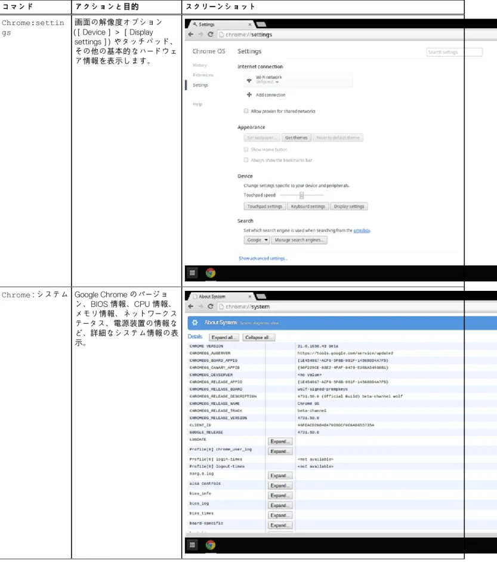Click the value "beta-channel"
This screenshot has height=562, width=497.
coord(312,411)
